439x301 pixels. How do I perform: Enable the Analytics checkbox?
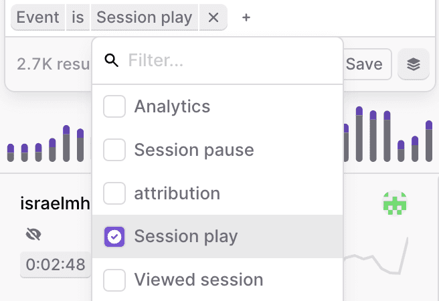[x=114, y=106]
